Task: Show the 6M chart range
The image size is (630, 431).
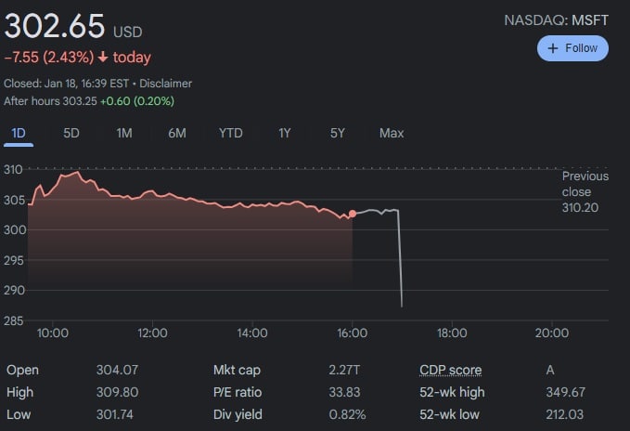Action: click(x=177, y=133)
